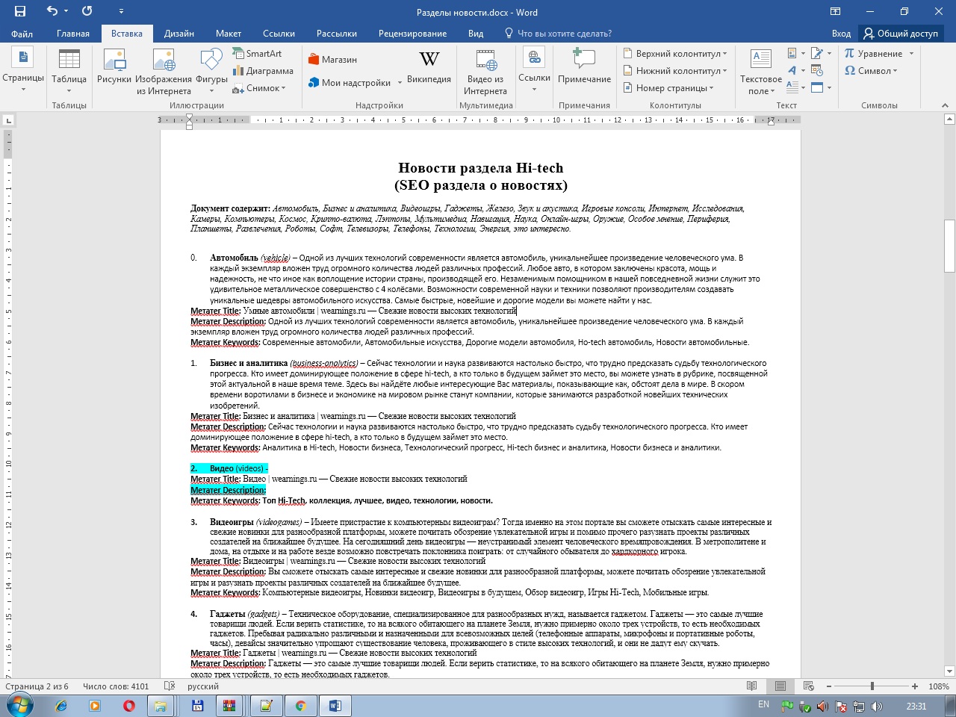Open the Table insert menu
This screenshot has width=956, height=717.
tap(69, 71)
